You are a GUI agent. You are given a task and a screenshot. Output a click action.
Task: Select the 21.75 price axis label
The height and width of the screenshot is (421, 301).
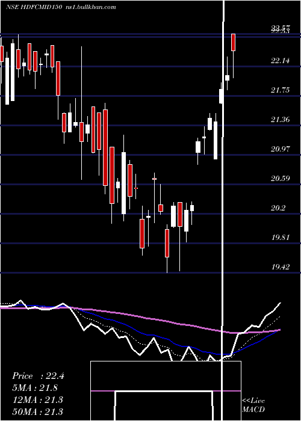pos(281,90)
